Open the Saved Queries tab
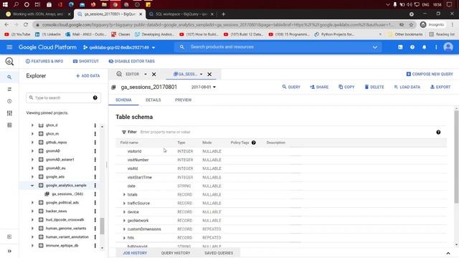This screenshot has width=459, height=258. (x=219, y=253)
